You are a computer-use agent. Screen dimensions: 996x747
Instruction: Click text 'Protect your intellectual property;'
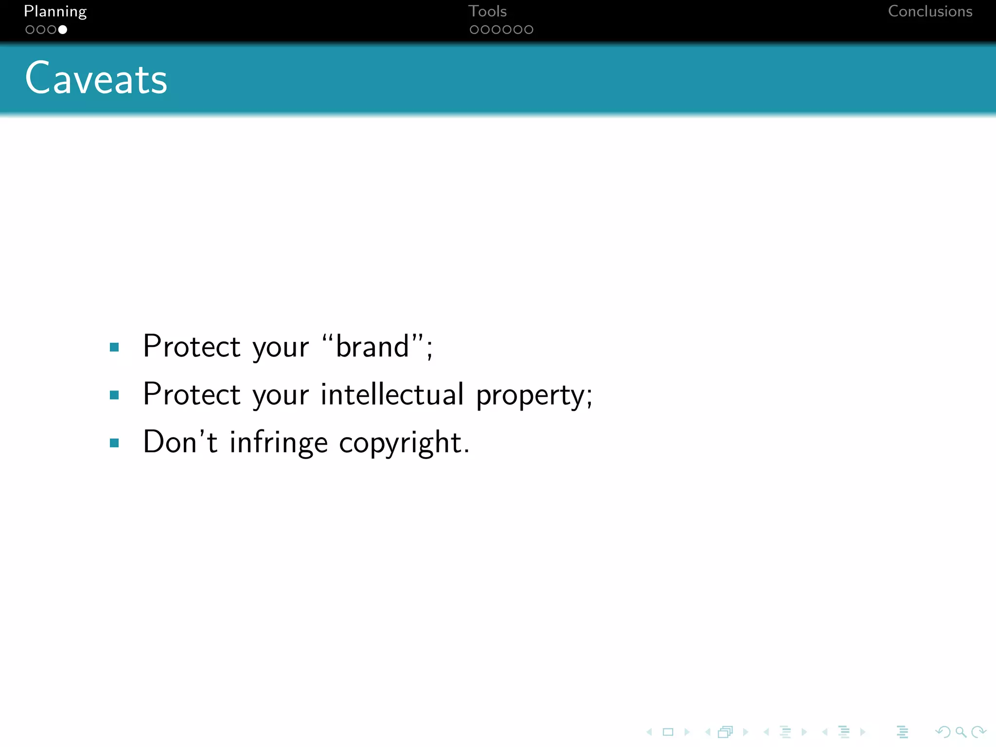pos(368,394)
